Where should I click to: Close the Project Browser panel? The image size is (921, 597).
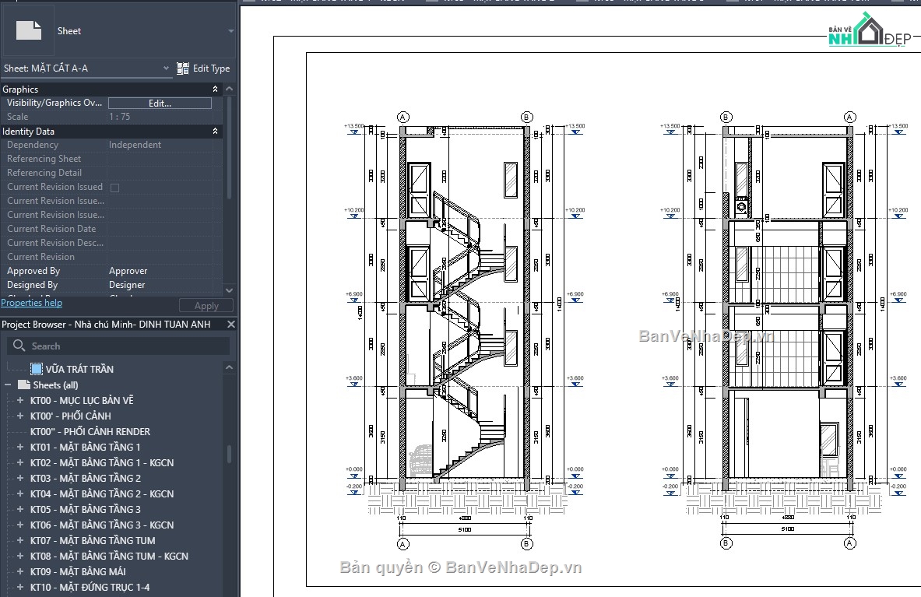click(x=231, y=324)
